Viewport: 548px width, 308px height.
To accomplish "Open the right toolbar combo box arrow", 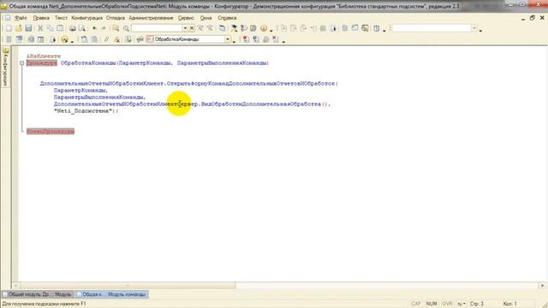I will (x=474, y=28).
